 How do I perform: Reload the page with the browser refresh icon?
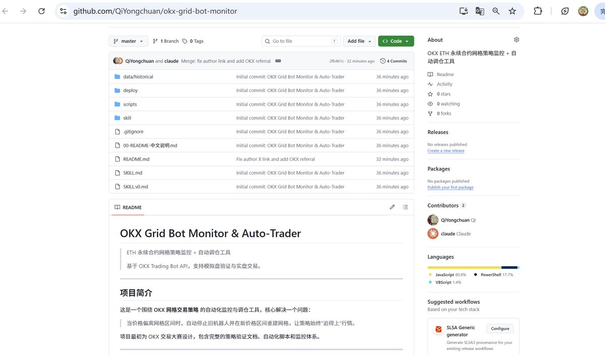[41, 11]
